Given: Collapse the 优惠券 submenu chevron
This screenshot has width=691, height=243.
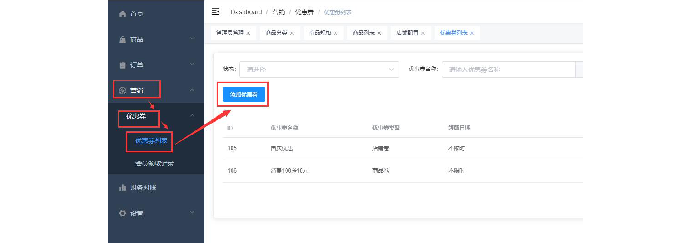Looking at the screenshot, I should 192,116.
